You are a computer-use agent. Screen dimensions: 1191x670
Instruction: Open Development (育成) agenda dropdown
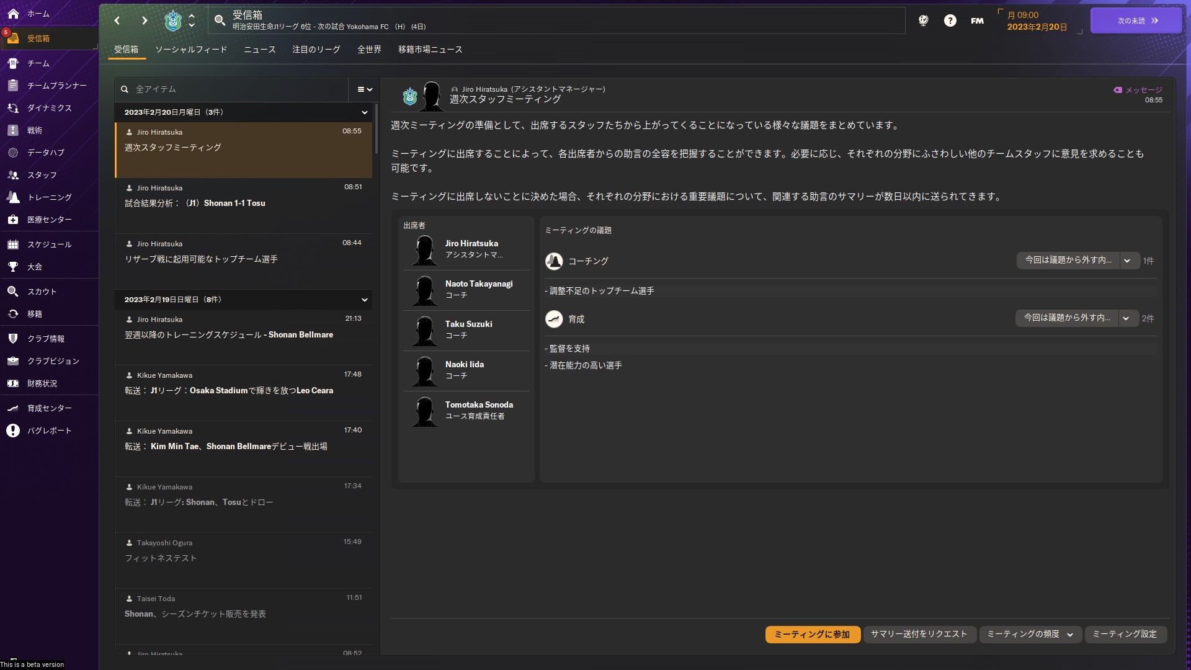(x=1126, y=318)
